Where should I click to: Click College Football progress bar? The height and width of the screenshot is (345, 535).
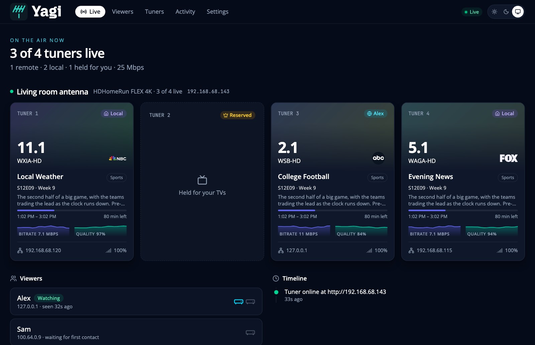pyautogui.click(x=333, y=210)
